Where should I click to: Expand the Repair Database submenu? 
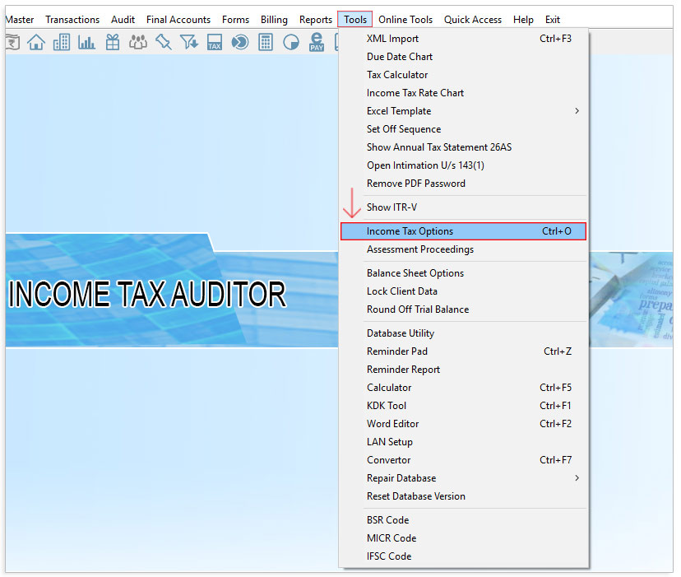463,478
